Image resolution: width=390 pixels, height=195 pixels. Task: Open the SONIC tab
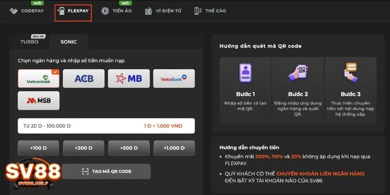click(x=69, y=42)
